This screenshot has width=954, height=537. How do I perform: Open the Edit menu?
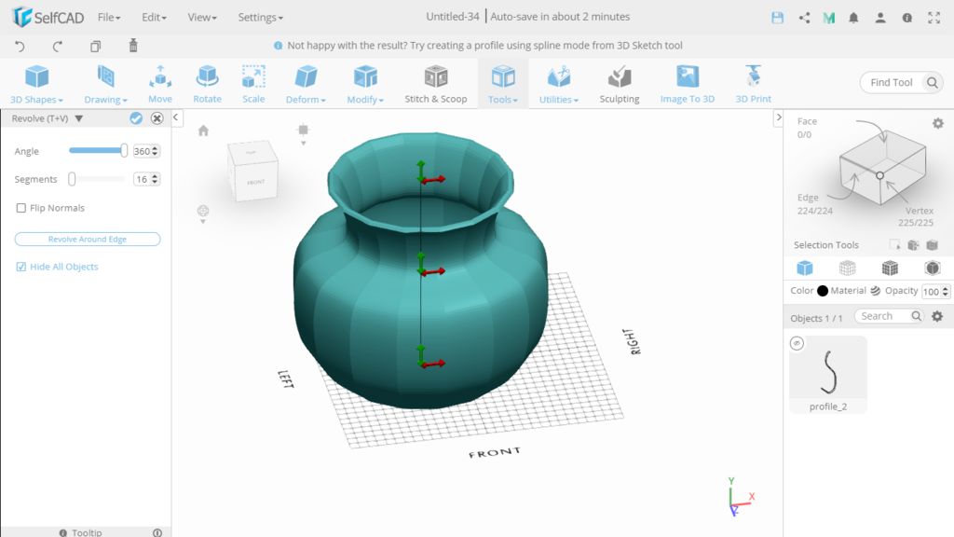(x=154, y=17)
